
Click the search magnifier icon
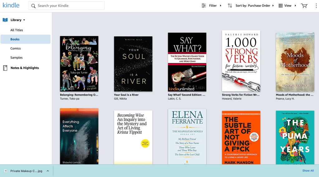pos(33,6)
